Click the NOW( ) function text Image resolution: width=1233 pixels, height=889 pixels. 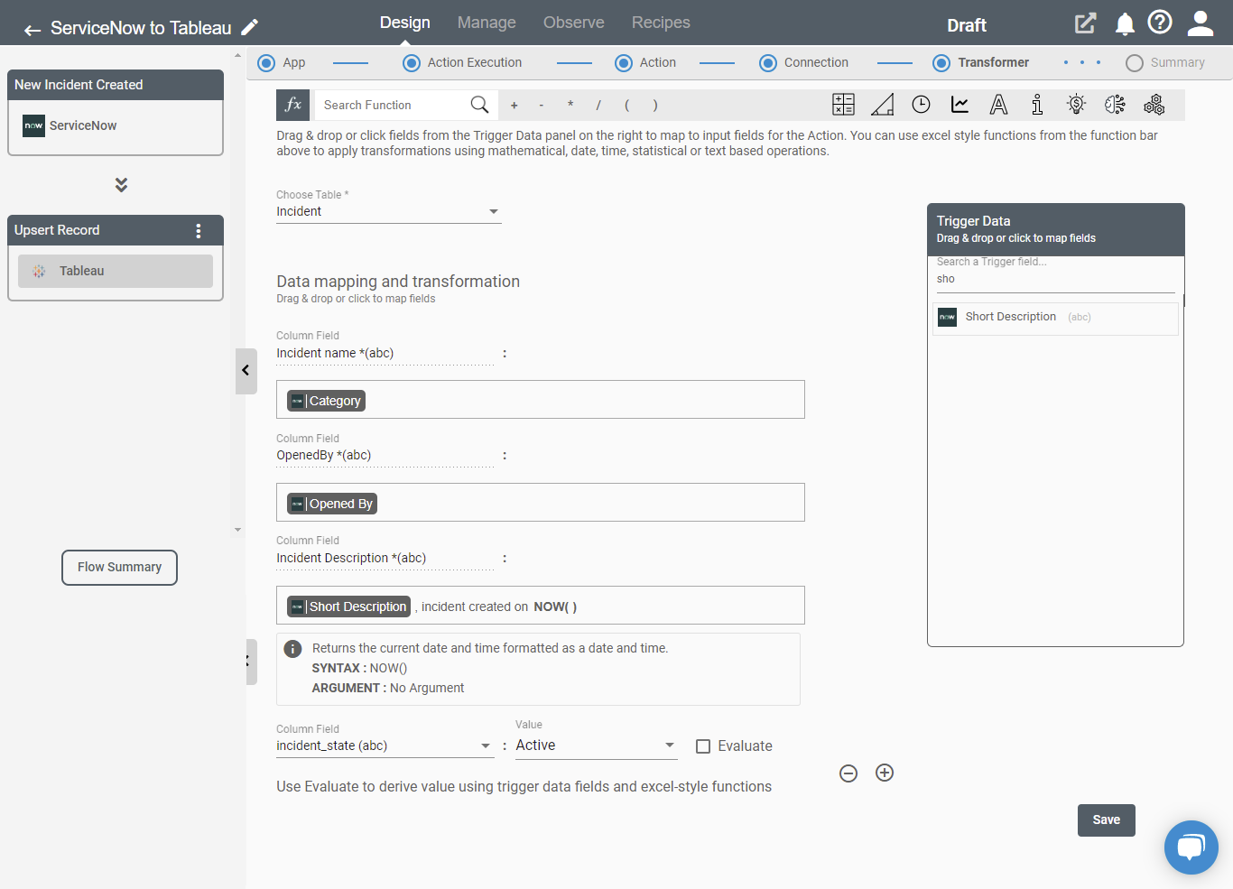tap(555, 607)
